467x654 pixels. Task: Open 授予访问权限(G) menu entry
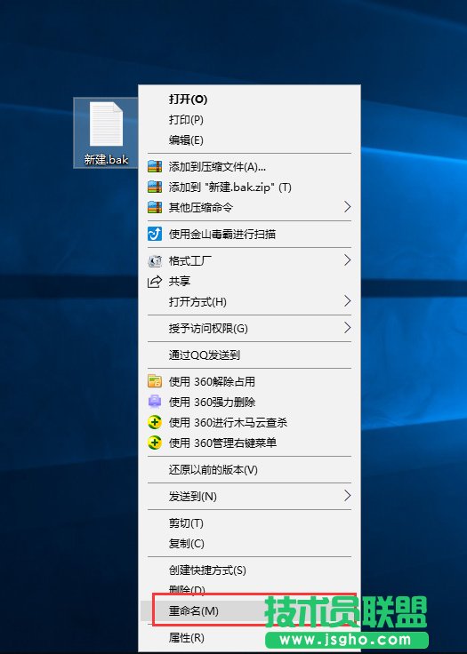point(249,329)
